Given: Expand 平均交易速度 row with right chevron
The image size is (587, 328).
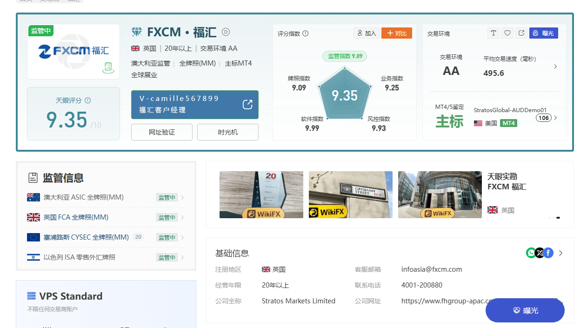Looking at the screenshot, I should click(555, 67).
